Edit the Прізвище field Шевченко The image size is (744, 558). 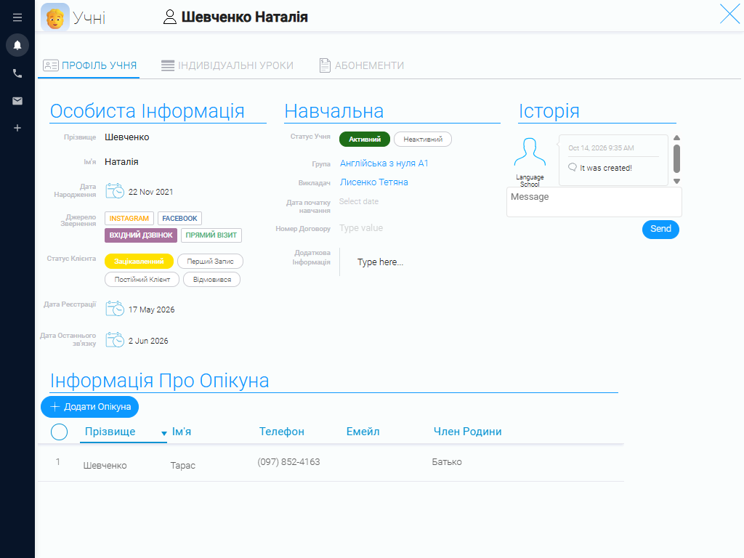(126, 137)
